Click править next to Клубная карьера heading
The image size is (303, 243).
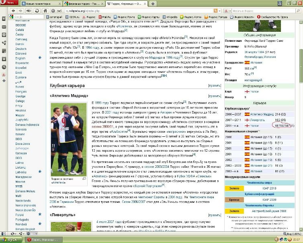pyautogui.click(x=215, y=86)
